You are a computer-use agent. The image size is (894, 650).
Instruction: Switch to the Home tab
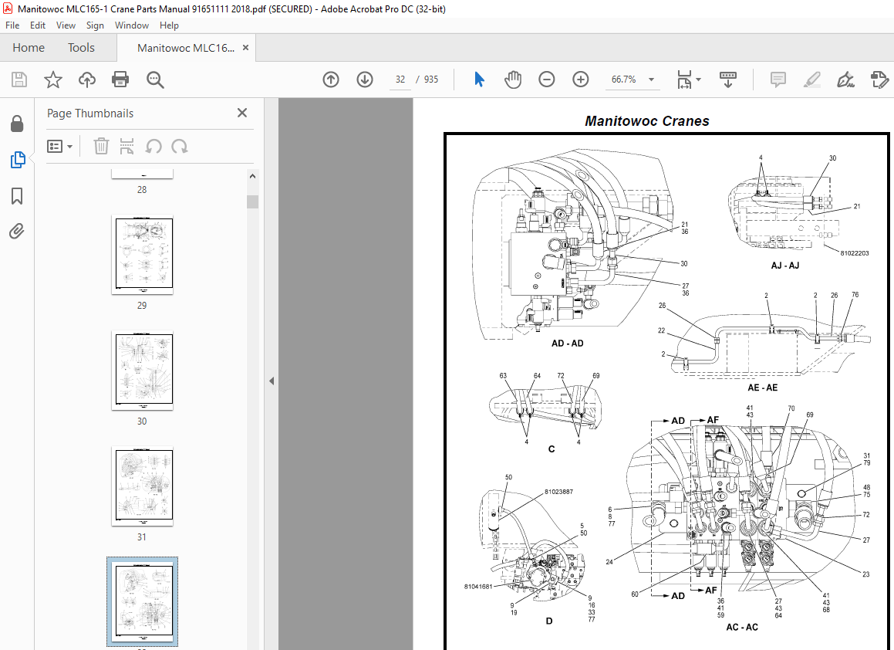click(29, 48)
